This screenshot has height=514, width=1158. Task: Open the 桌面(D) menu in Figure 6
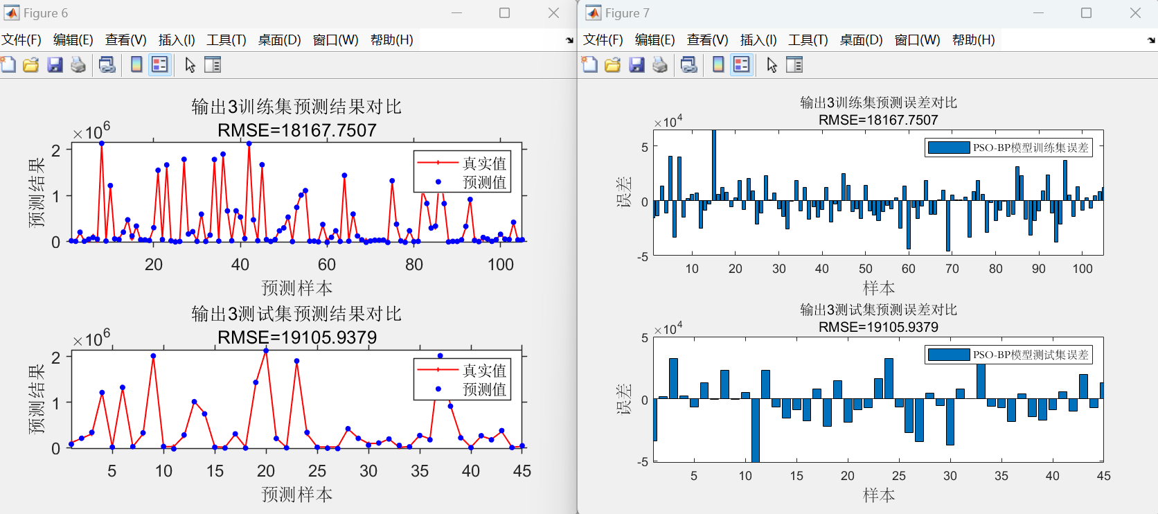pos(280,40)
